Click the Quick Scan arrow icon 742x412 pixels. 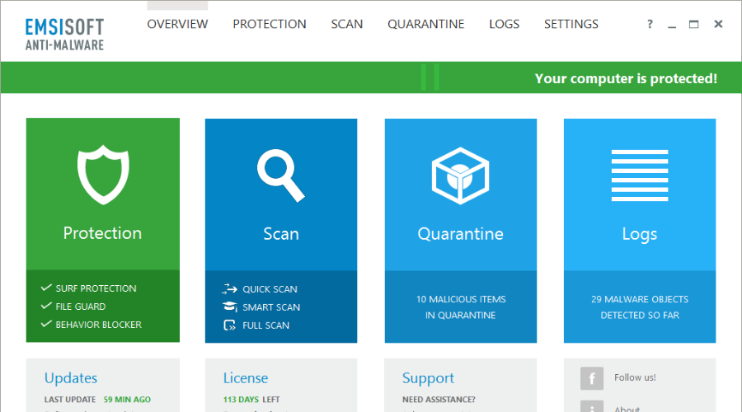click(229, 288)
